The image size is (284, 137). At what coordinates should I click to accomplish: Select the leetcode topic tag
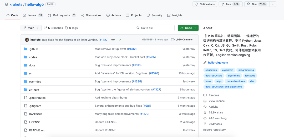click(250, 76)
